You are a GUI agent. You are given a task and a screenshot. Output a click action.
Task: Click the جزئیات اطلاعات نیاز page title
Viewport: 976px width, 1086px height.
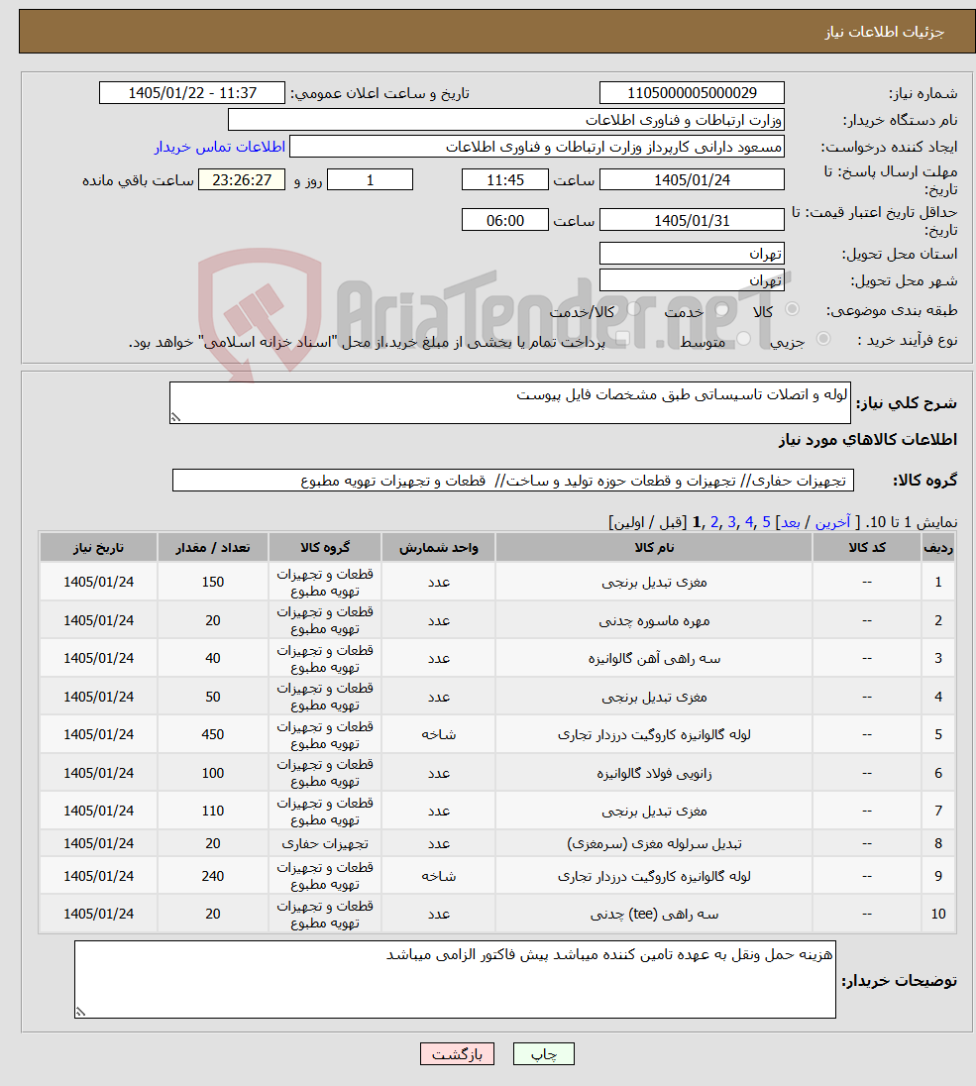(884, 32)
